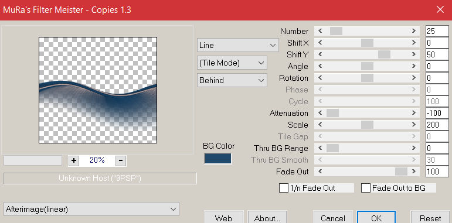Enable the 1/n Fade Out checkbox
Image resolution: width=452 pixels, height=223 pixels.
284,188
